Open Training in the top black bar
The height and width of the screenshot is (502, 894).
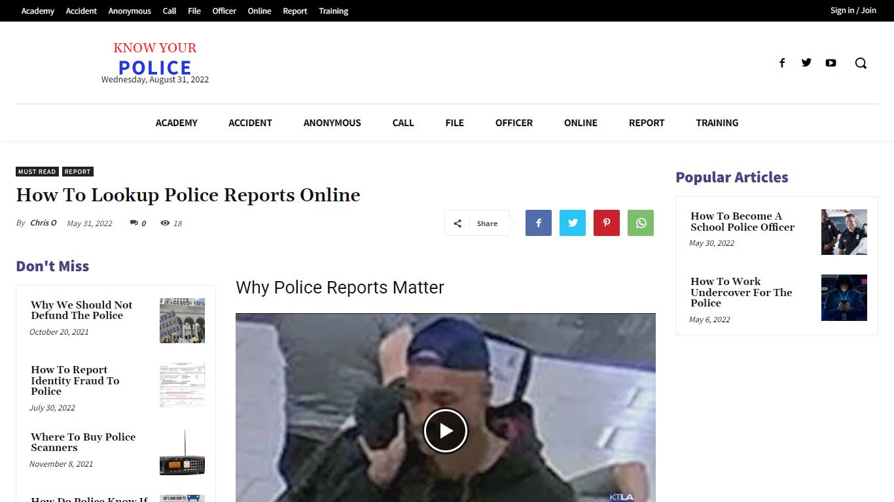click(x=334, y=11)
